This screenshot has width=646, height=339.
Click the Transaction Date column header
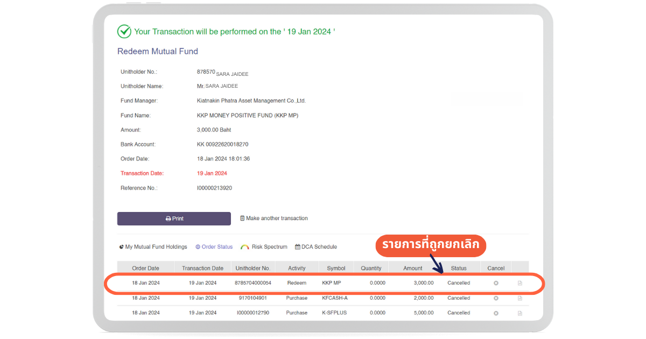pyautogui.click(x=202, y=268)
